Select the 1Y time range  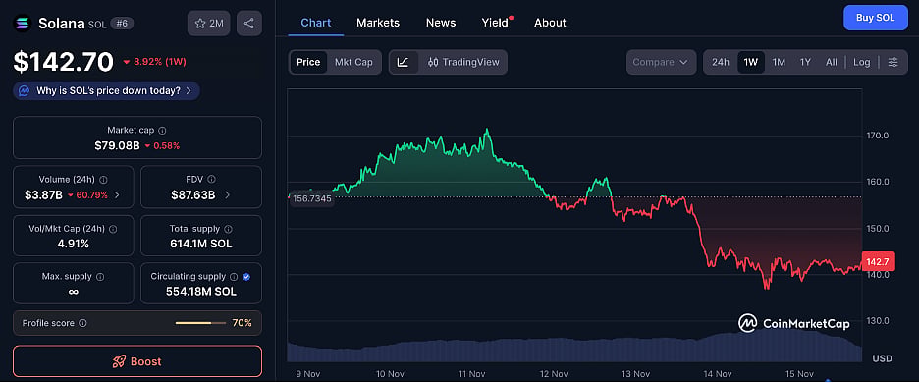[x=805, y=62]
